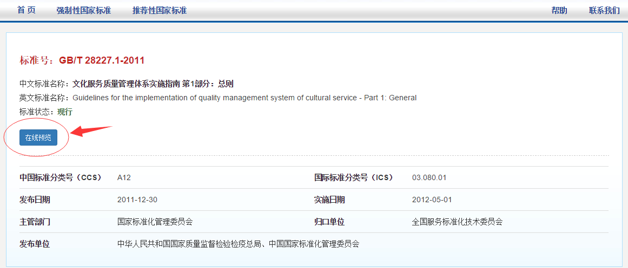Click the 发布日期 value 2011-12-30

tap(137, 200)
